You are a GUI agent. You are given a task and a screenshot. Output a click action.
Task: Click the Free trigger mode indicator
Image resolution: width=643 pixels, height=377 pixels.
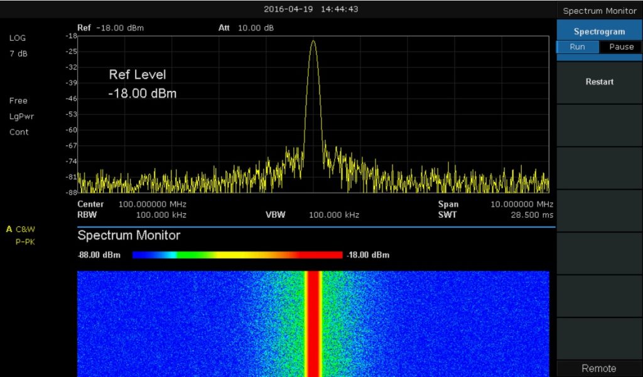18,100
